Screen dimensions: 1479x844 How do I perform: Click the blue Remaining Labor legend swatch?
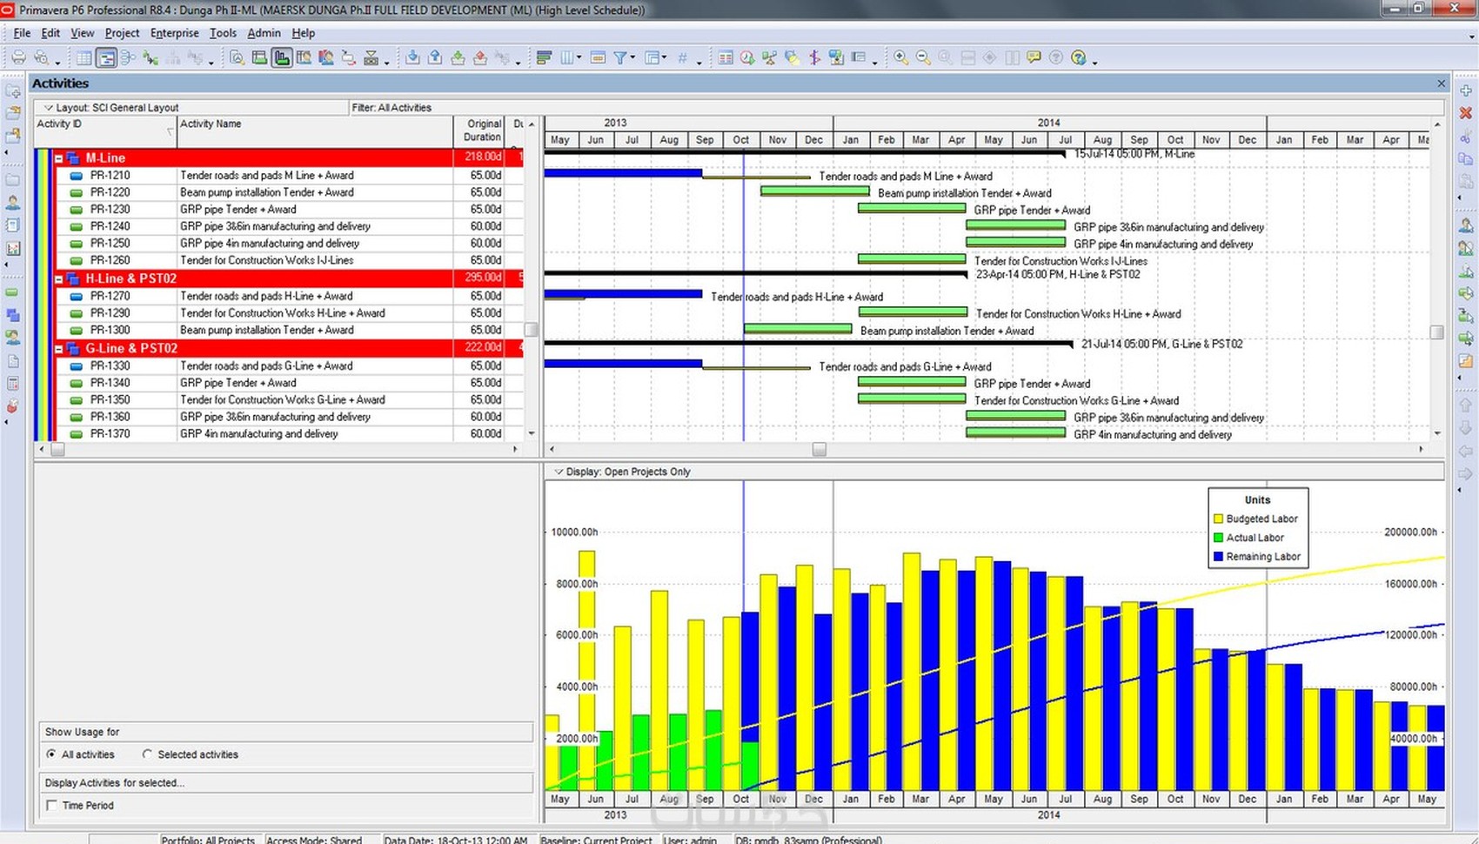pyautogui.click(x=1218, y=557)
